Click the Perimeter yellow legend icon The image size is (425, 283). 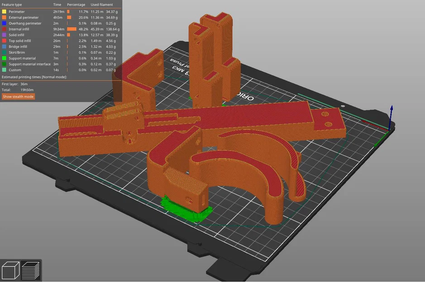coord(5,11)
